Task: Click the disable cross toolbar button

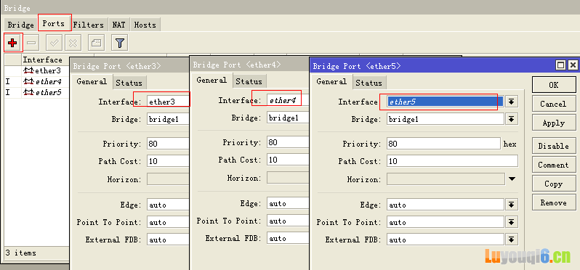Action: click(x=73, y=43)
